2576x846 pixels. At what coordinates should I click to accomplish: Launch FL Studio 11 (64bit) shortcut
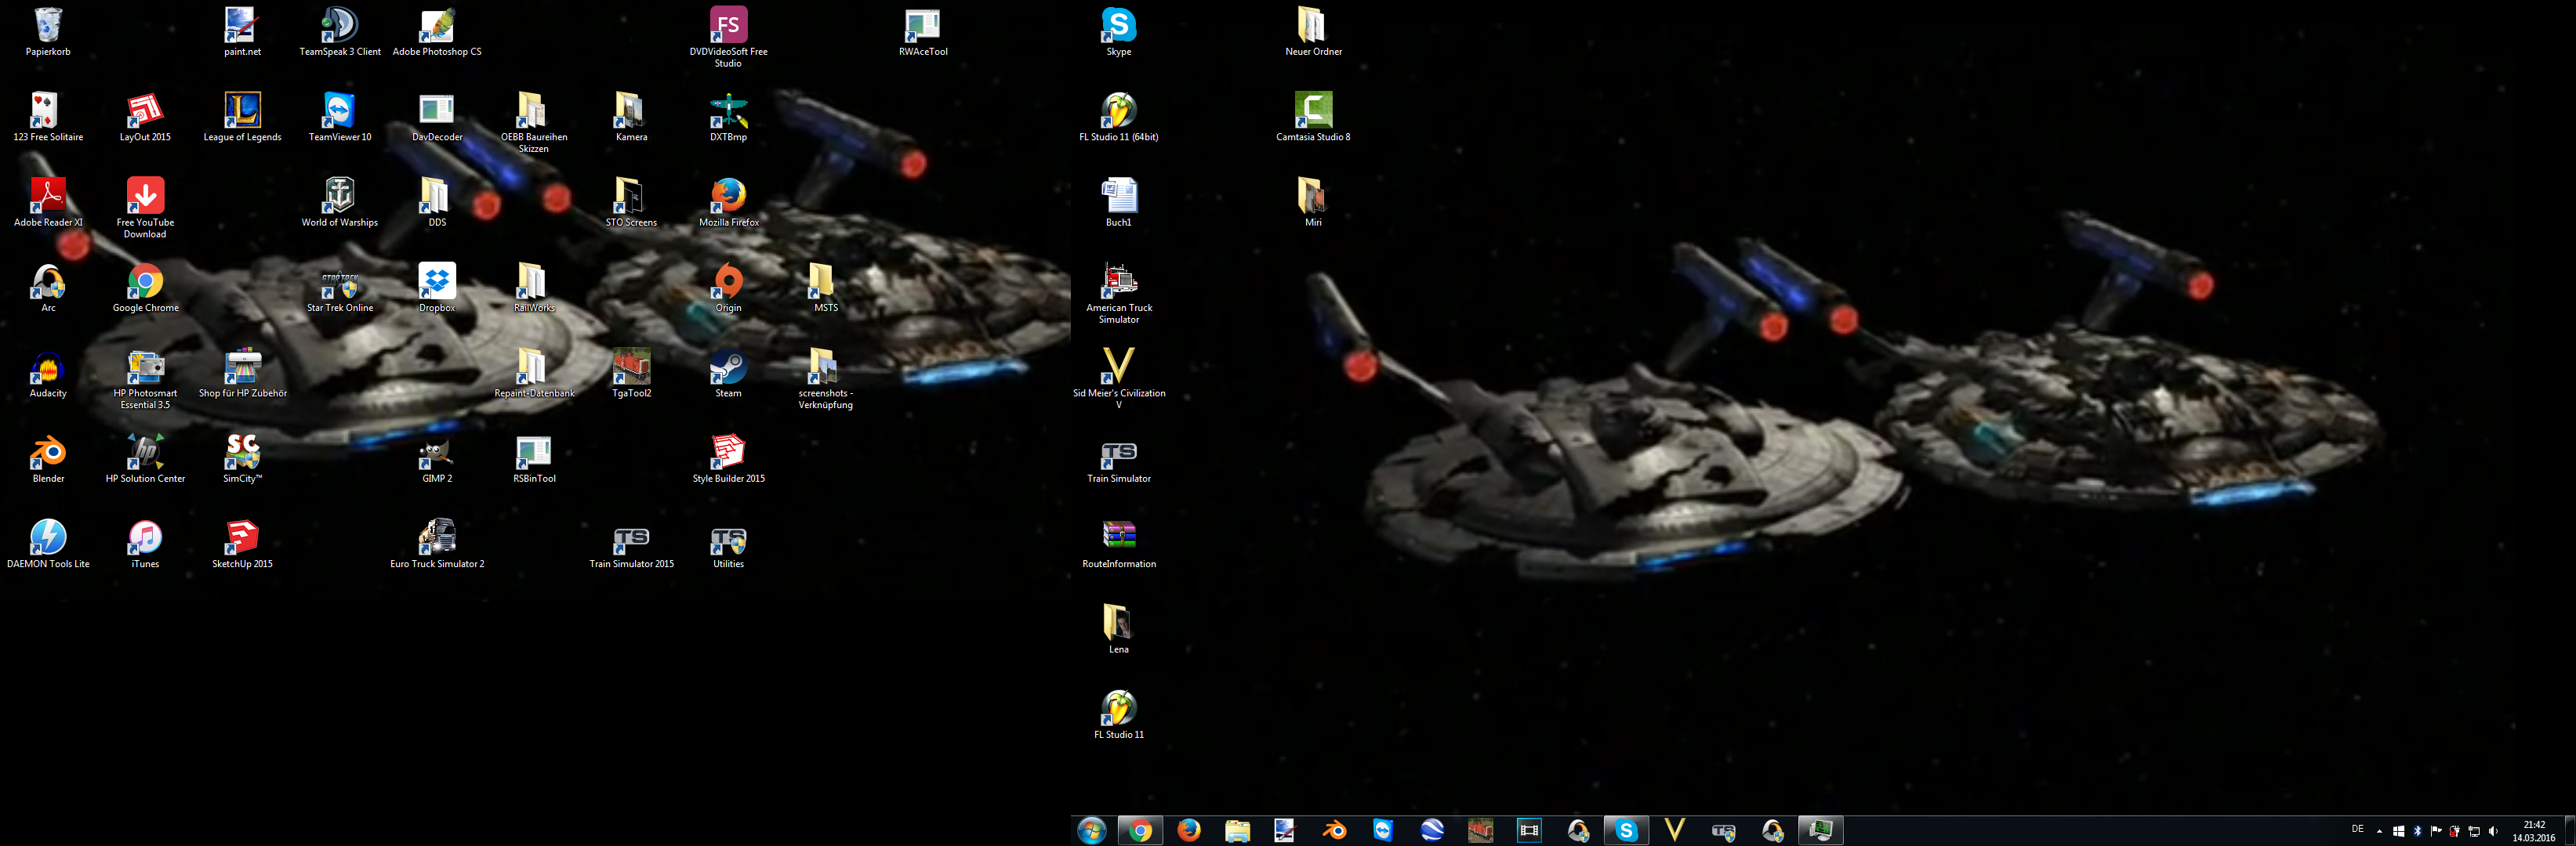[x=1118, y=117]
